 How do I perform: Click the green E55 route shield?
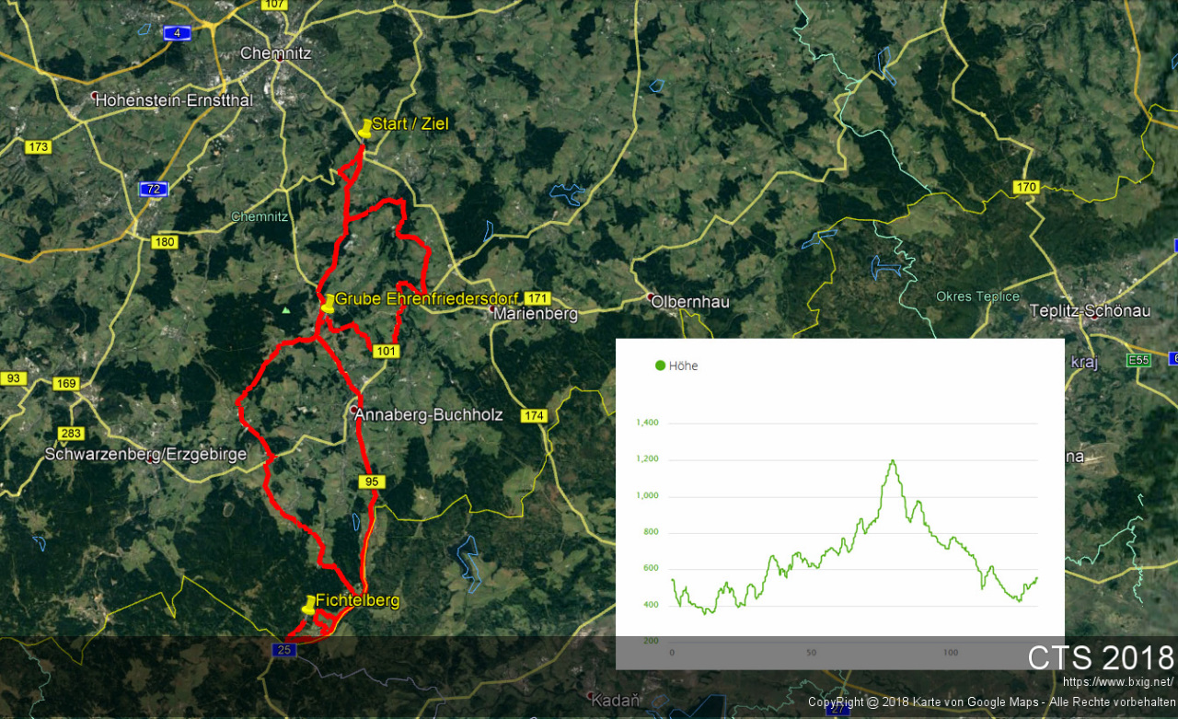[1139, 360]
